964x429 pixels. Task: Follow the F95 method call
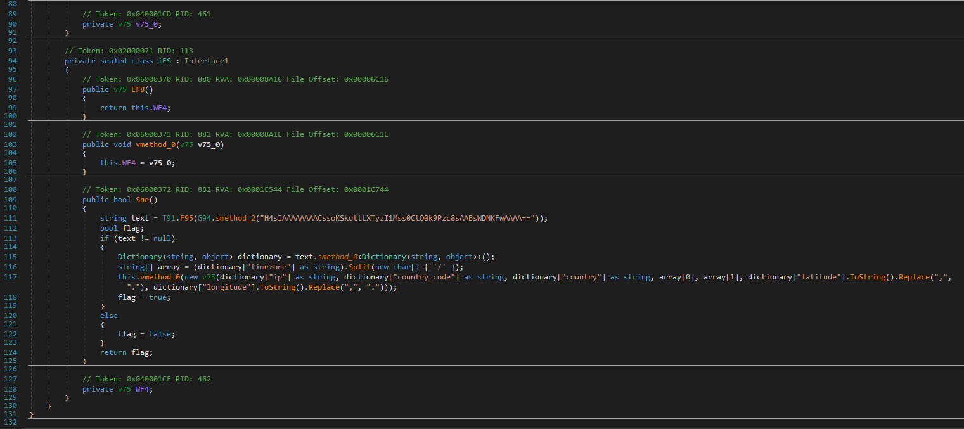point(185,218)
